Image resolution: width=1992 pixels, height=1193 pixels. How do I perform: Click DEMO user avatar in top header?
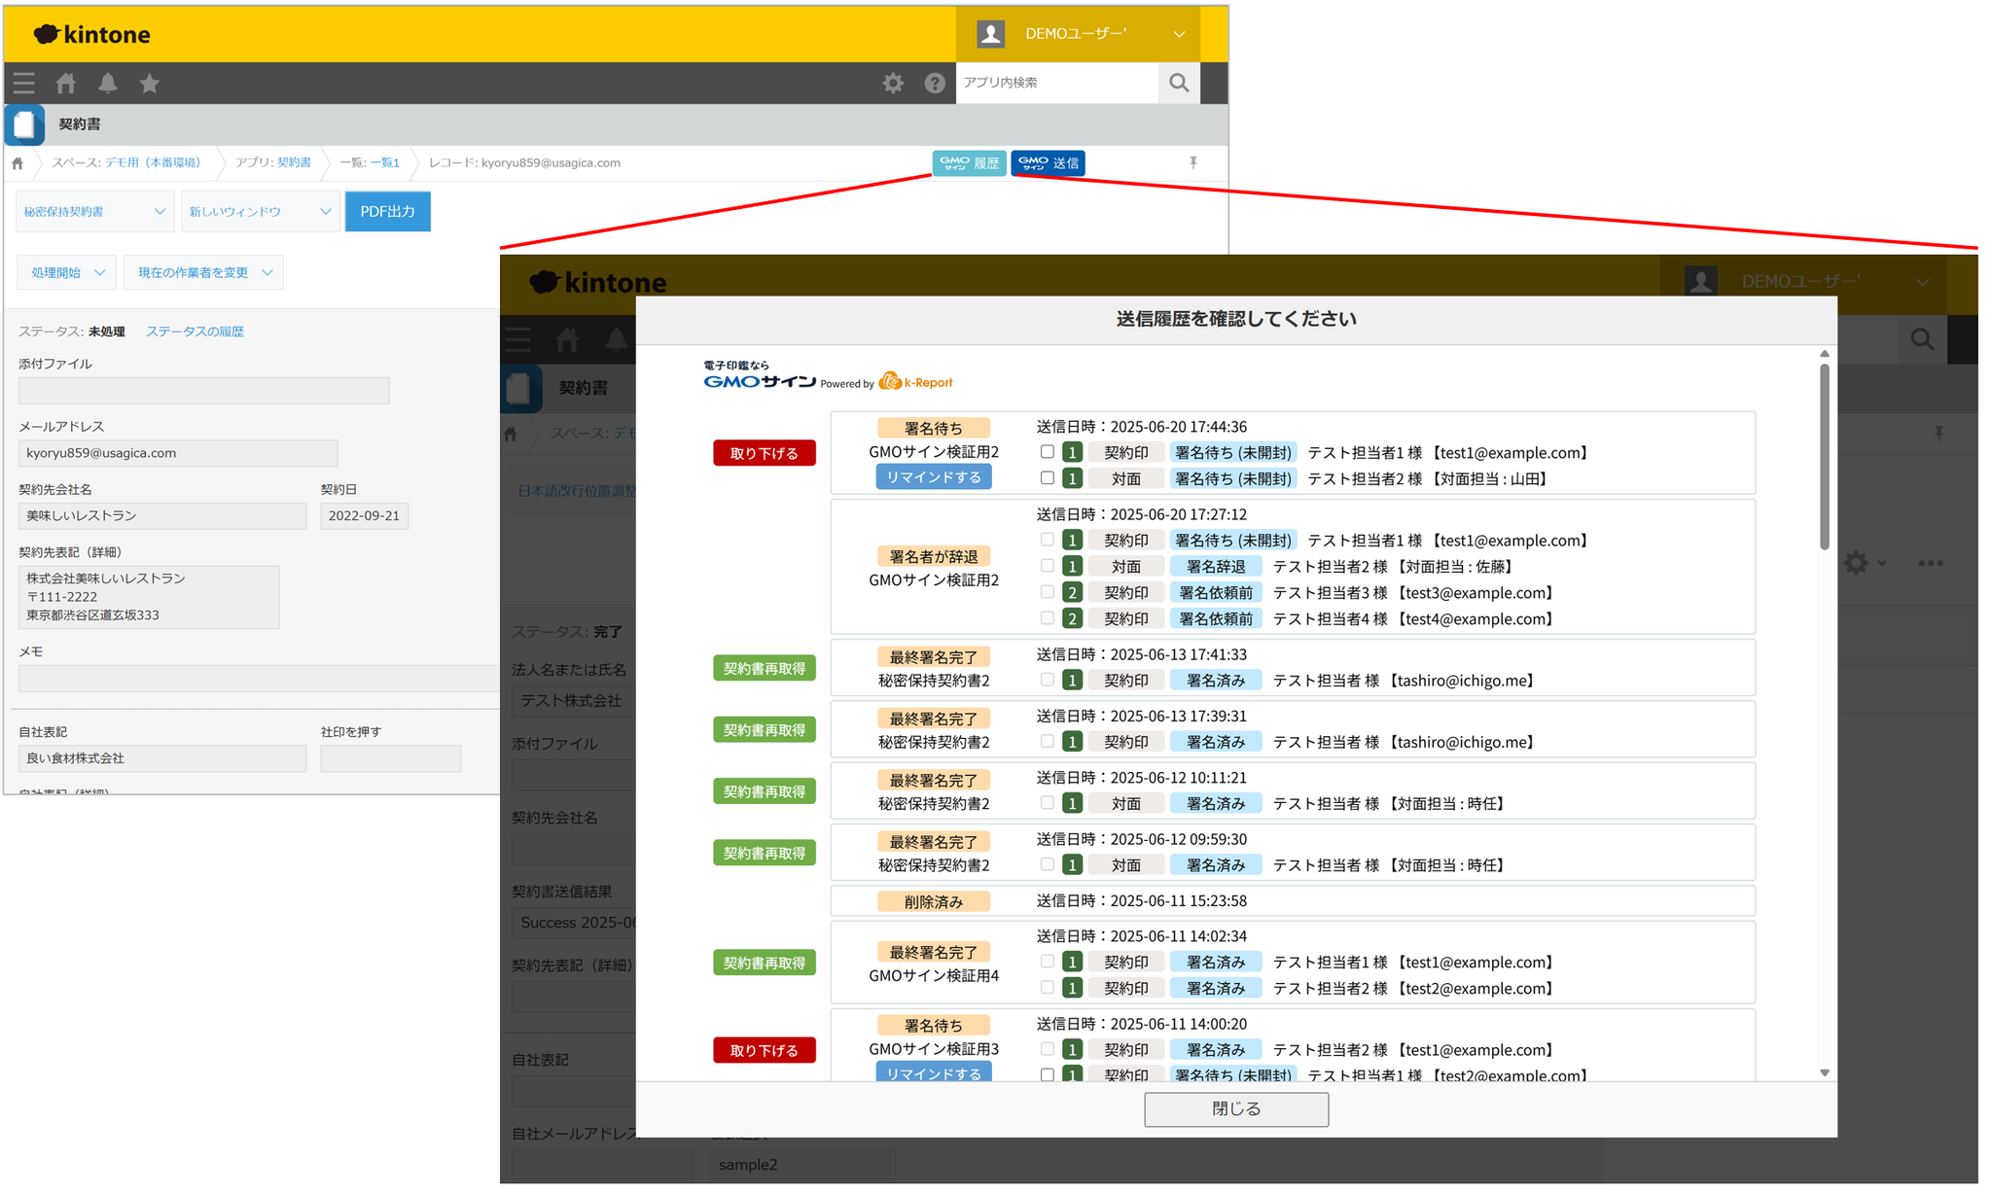(991, 34)
